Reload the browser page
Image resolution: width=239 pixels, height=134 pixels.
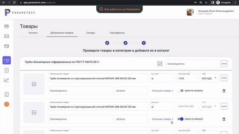click(x=14, y=3)
